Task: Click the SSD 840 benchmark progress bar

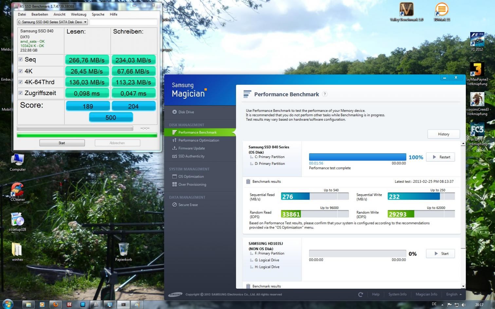Action: [x=357, y=157]
